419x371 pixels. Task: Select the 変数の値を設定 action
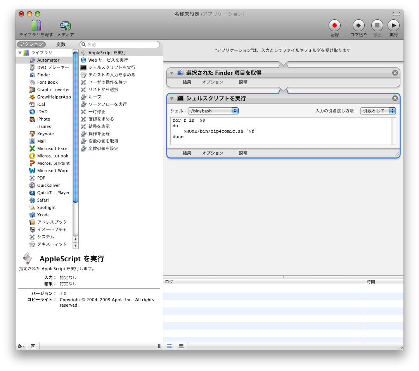pyautogui.click(x=121, y=148)
